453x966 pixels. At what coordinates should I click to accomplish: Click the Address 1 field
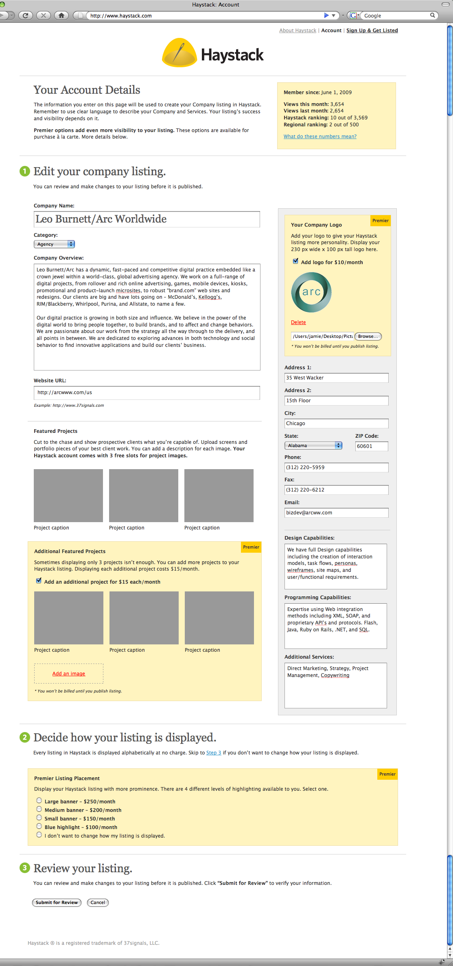point(336,378)
